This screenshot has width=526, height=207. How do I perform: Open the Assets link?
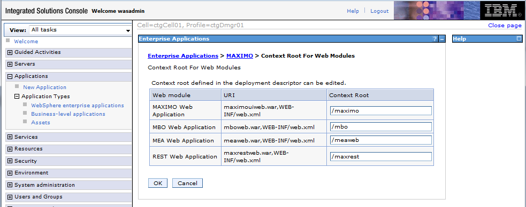[x=41, y=123]
